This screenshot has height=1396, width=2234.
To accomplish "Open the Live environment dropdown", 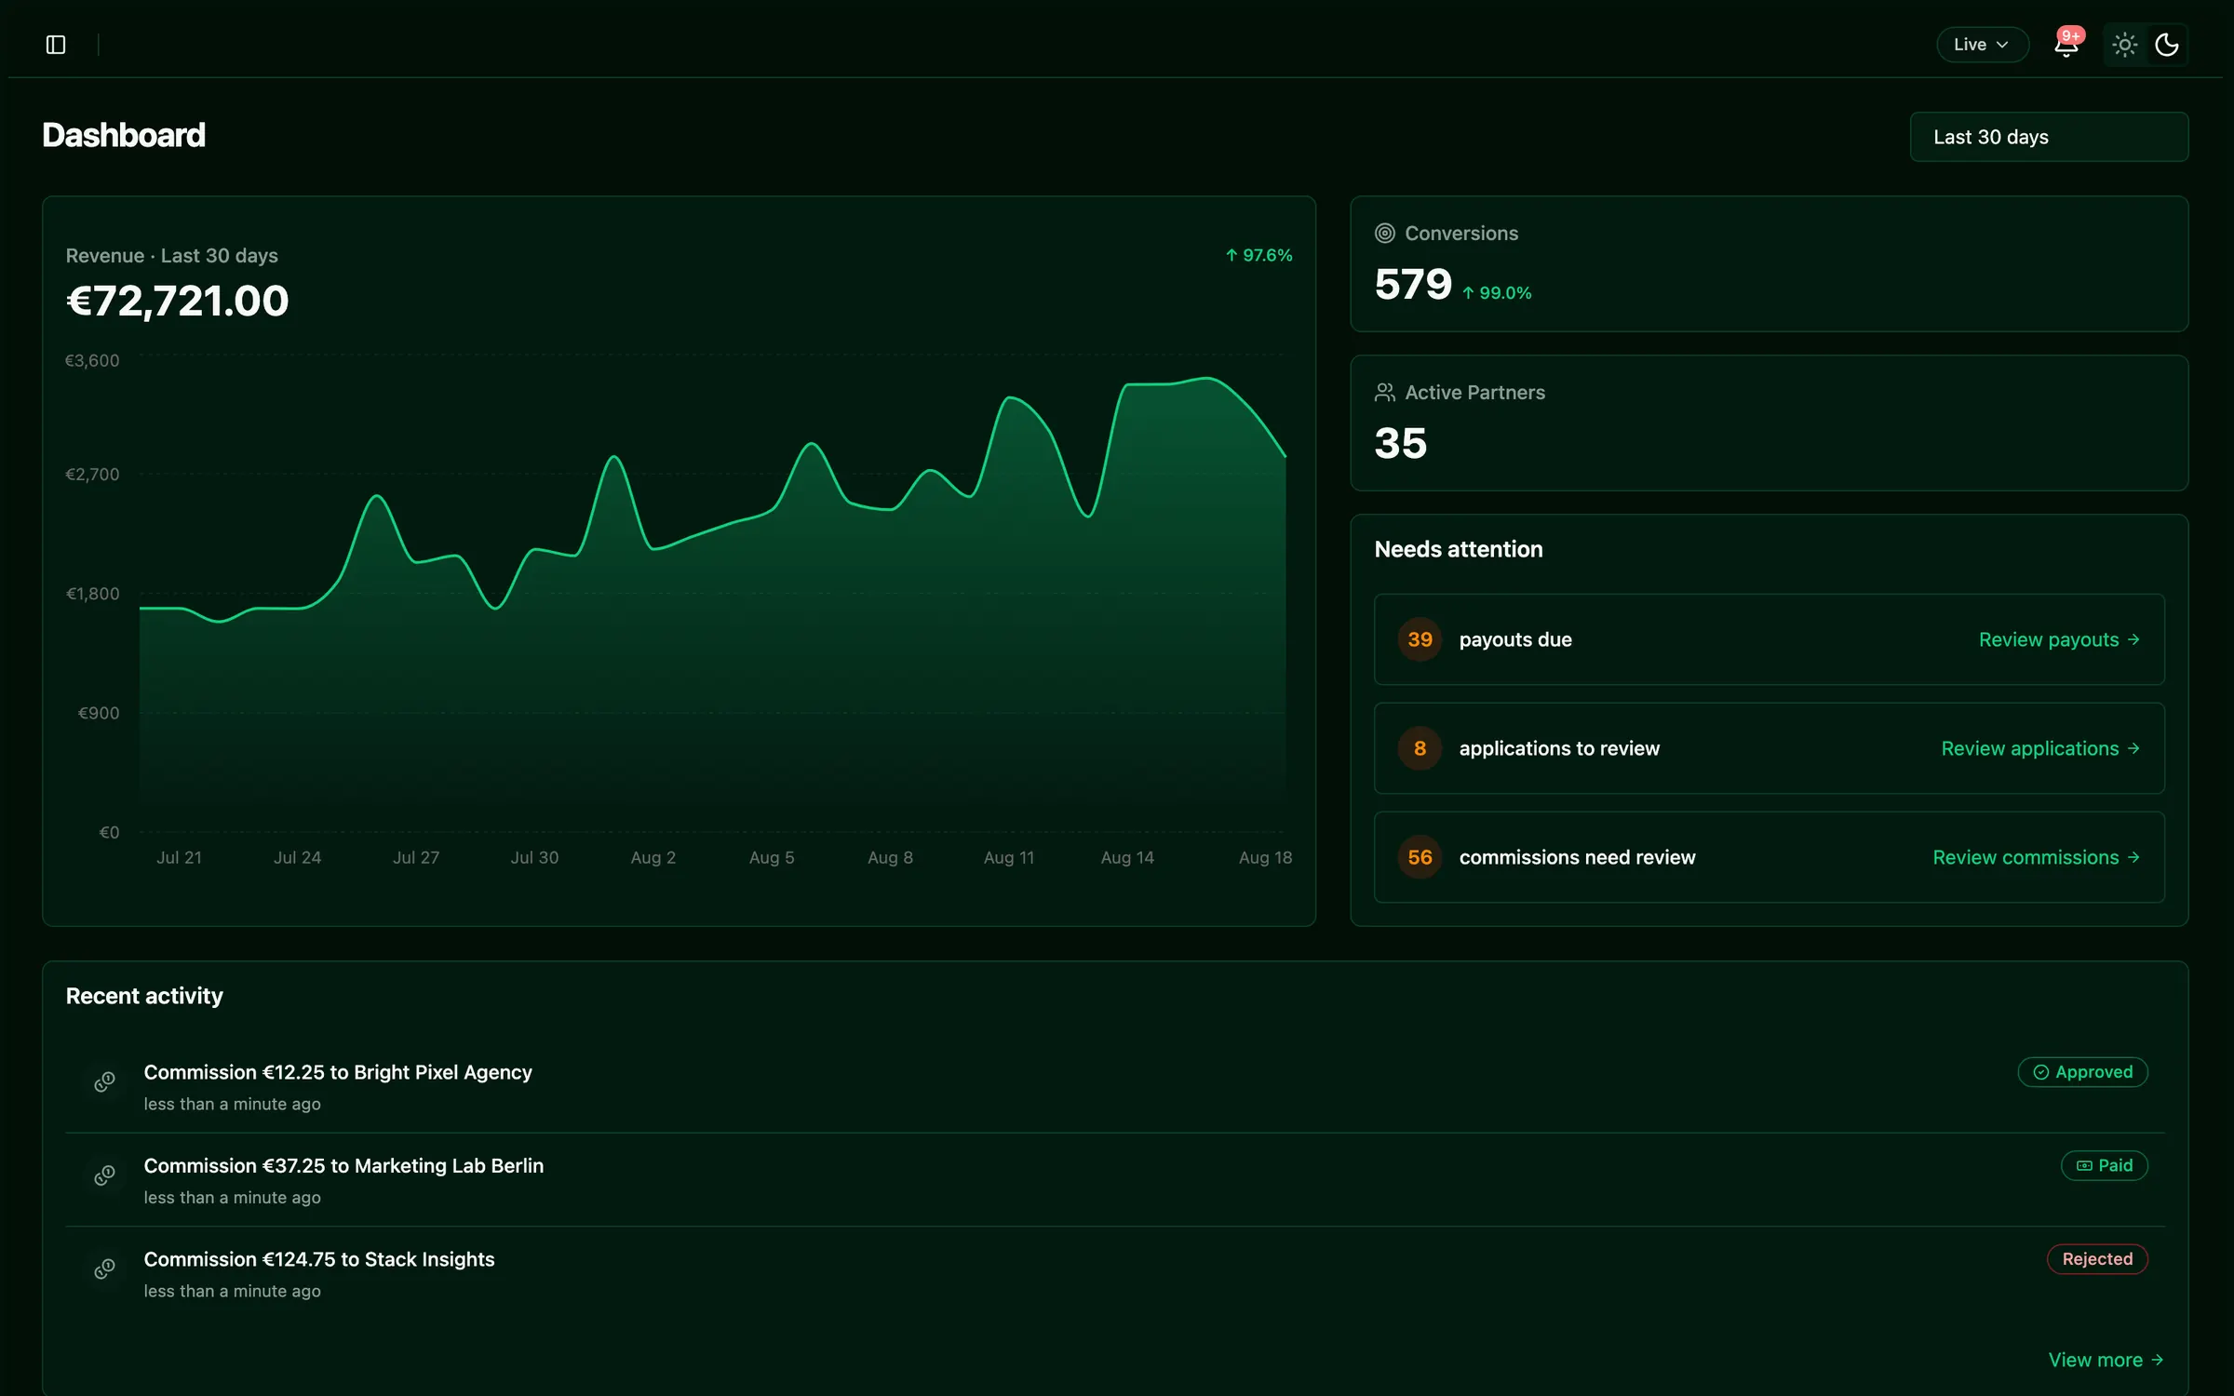I will (x=1982, y=45).
